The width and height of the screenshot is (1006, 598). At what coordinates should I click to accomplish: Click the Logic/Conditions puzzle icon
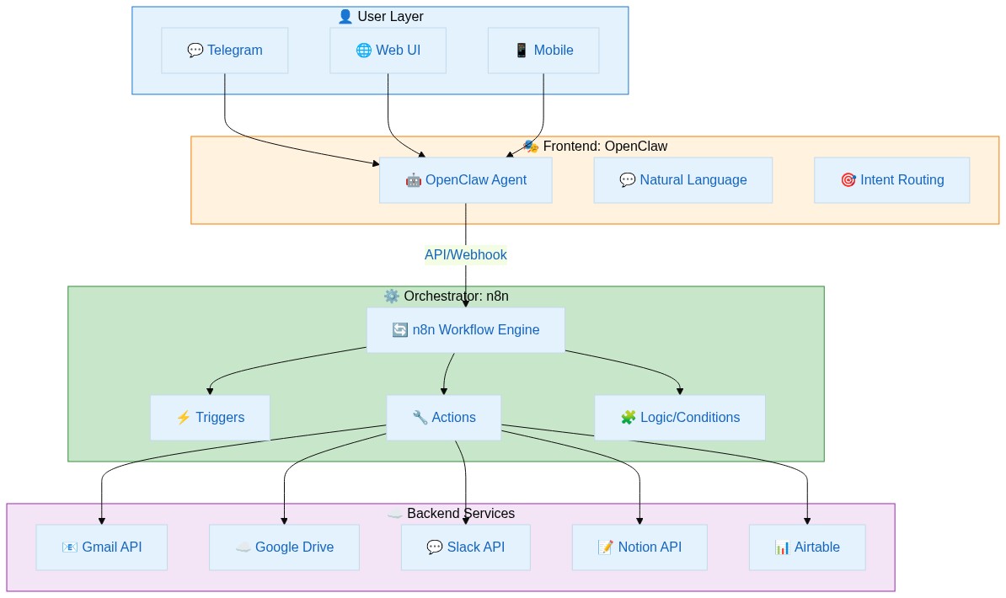click(629, 417)
